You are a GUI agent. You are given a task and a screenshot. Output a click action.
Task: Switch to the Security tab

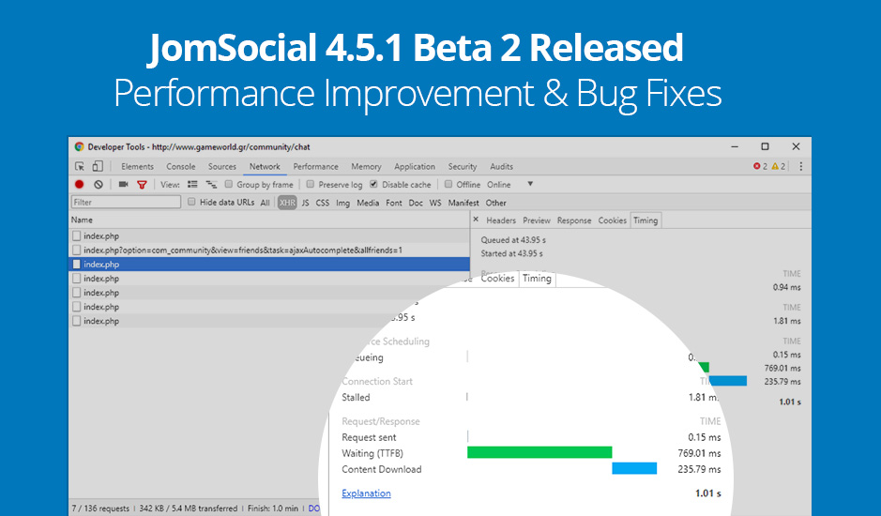pos(463,166)
